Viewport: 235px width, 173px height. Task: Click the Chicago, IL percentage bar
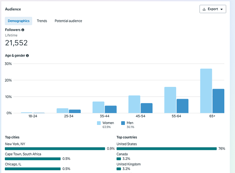click(x=33, y=169)
